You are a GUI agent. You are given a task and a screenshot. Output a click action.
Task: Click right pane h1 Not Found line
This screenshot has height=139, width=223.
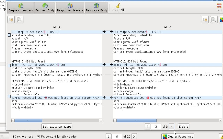(x=127, y=94)
